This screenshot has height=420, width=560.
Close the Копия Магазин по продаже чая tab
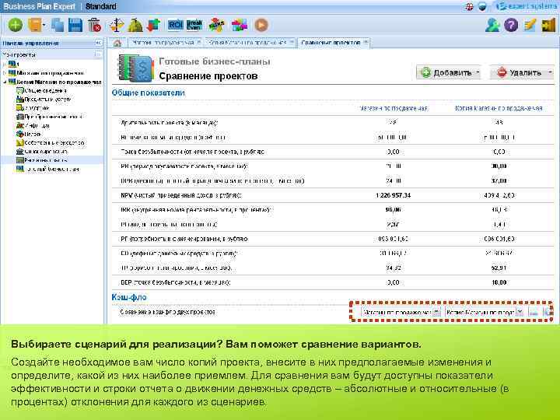click(x=292, y=42)
